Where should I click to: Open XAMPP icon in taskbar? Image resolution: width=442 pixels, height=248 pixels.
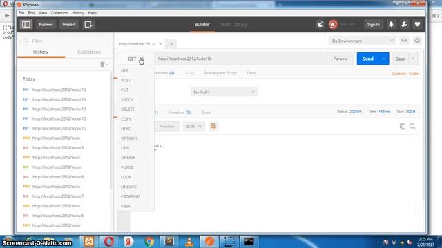pyautogui.click(x=89, y=241)
